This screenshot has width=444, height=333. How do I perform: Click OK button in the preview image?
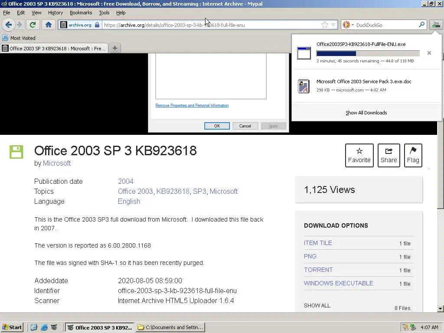click(x=217, y=126)
